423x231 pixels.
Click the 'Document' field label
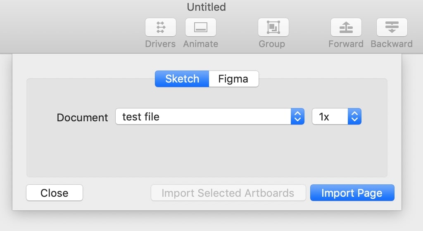pyautogui.click(x=82, y=118)
